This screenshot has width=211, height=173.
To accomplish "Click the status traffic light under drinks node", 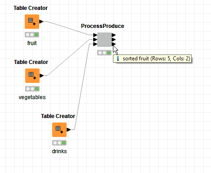I will [59, 143].
